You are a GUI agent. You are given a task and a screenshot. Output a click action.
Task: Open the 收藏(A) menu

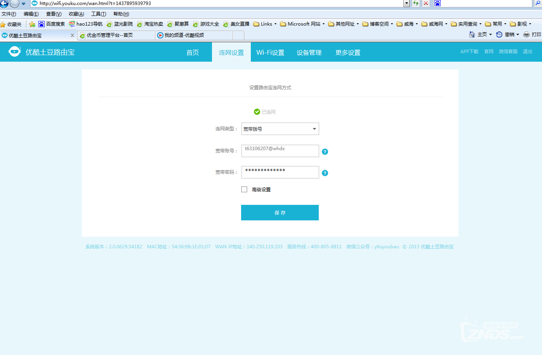pyautogui.click(x=76, y=14)
